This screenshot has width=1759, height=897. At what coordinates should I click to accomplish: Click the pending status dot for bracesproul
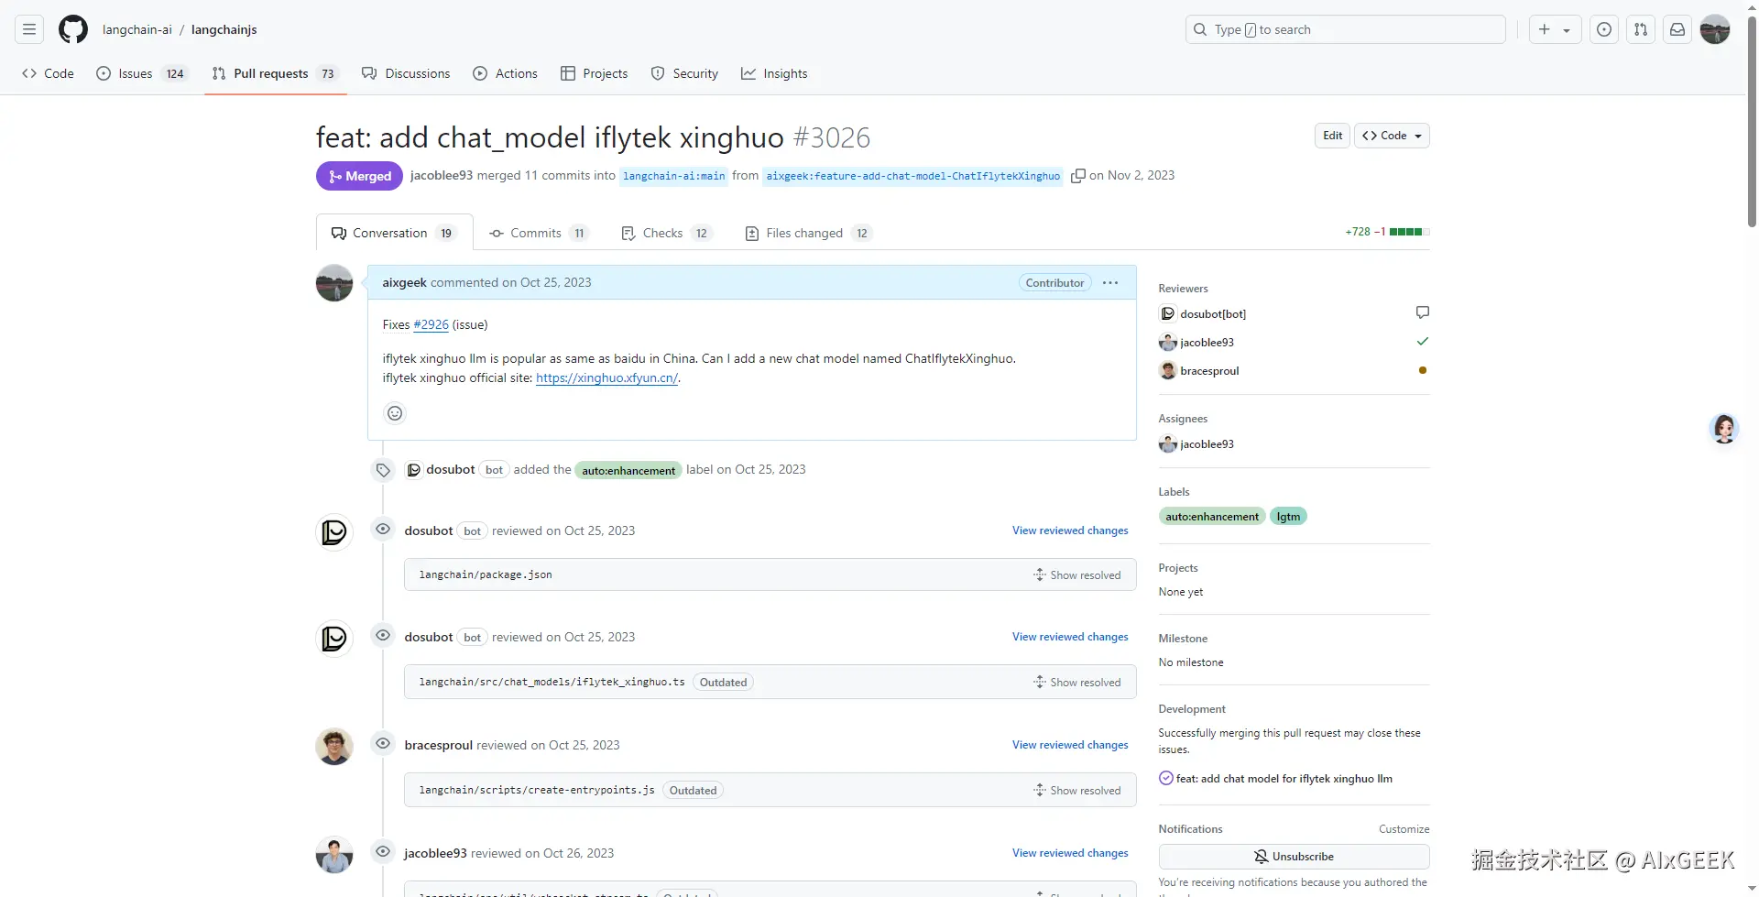coord(1422,370)
